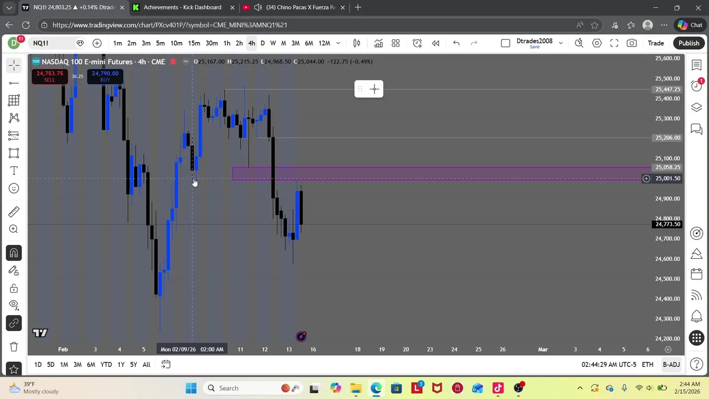Select the zoom in tool
Screen dimensions: 709x399
[x=14, y=229]
